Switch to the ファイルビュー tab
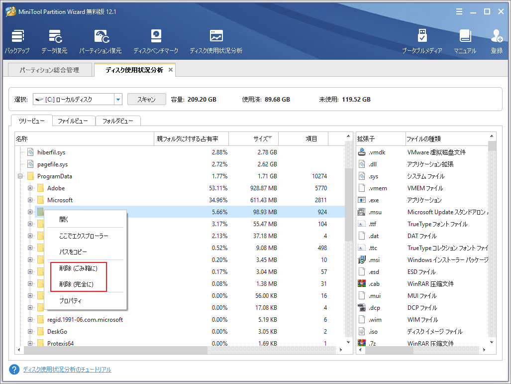 pos(73,121)
